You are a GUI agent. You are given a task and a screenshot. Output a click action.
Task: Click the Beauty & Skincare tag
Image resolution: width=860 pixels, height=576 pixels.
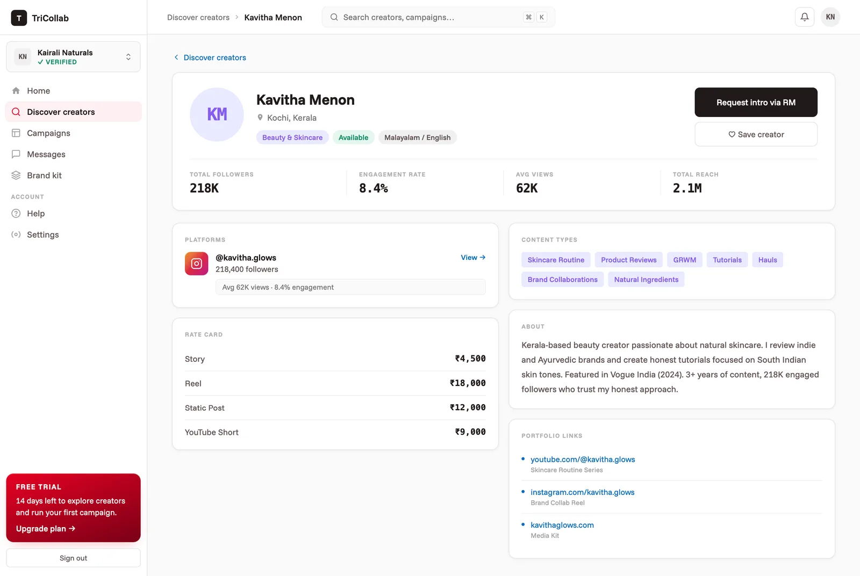(x=292, y=137)
